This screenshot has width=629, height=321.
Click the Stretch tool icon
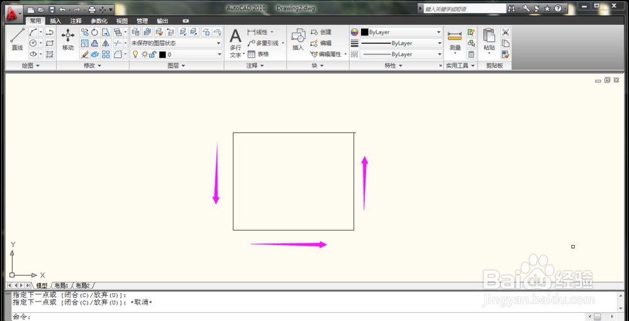point(106,32)
